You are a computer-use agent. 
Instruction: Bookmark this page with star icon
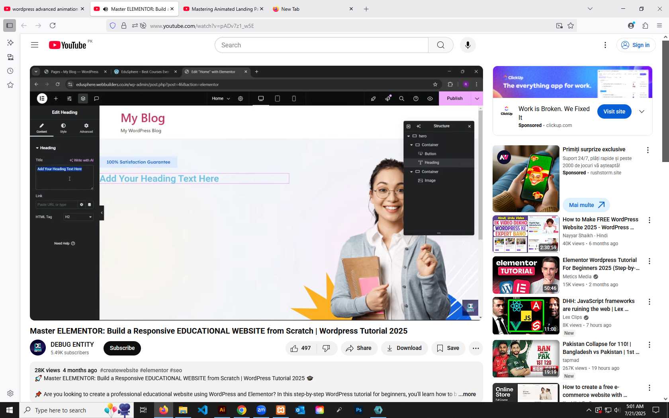[x=571, y=25]
